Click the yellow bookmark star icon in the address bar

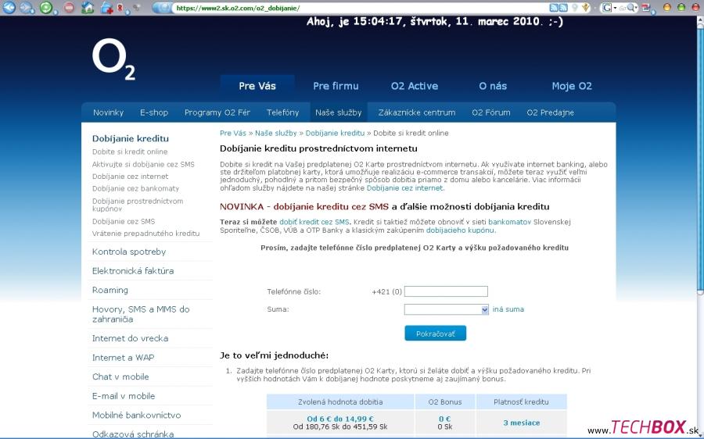coord(585,8)
